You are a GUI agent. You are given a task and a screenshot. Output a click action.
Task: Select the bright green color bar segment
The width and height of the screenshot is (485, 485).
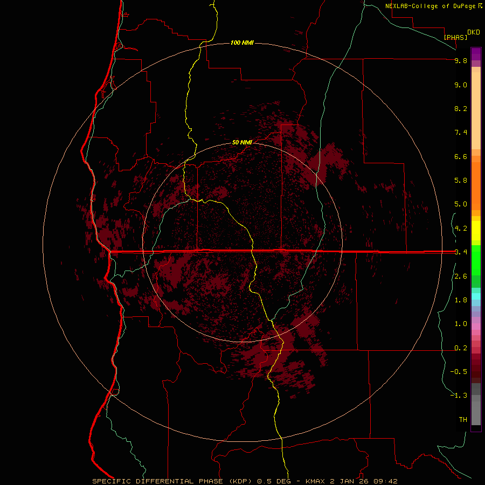pos(476,259)
